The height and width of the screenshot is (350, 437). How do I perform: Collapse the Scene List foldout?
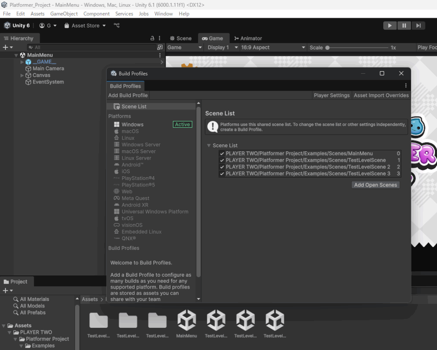click(208, 145)
